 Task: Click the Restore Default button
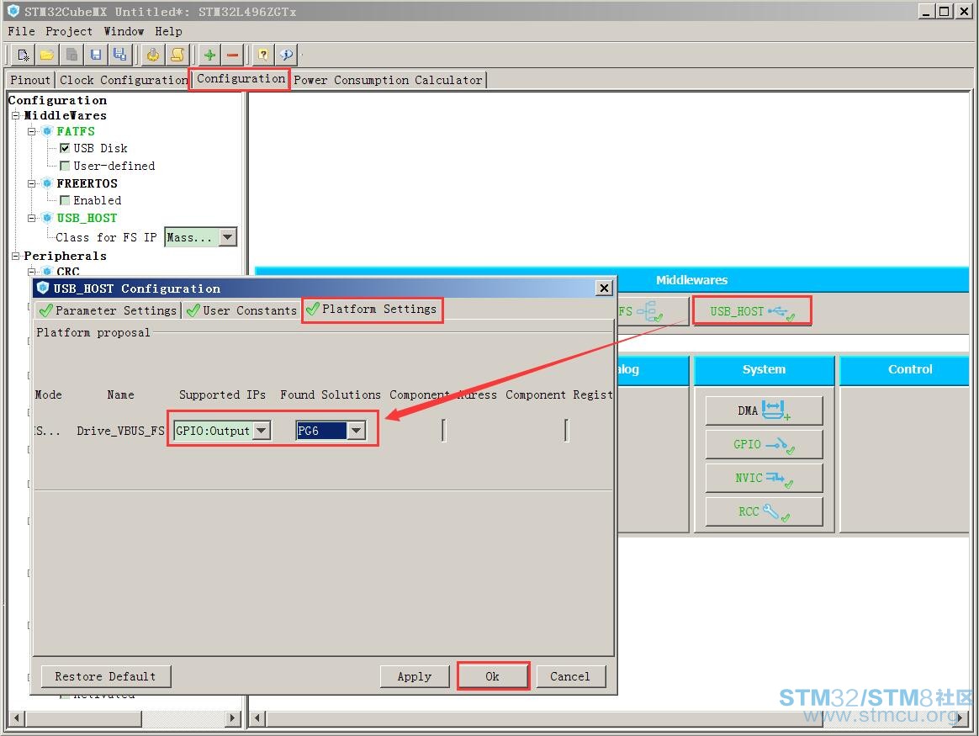(x=105, y=676)
